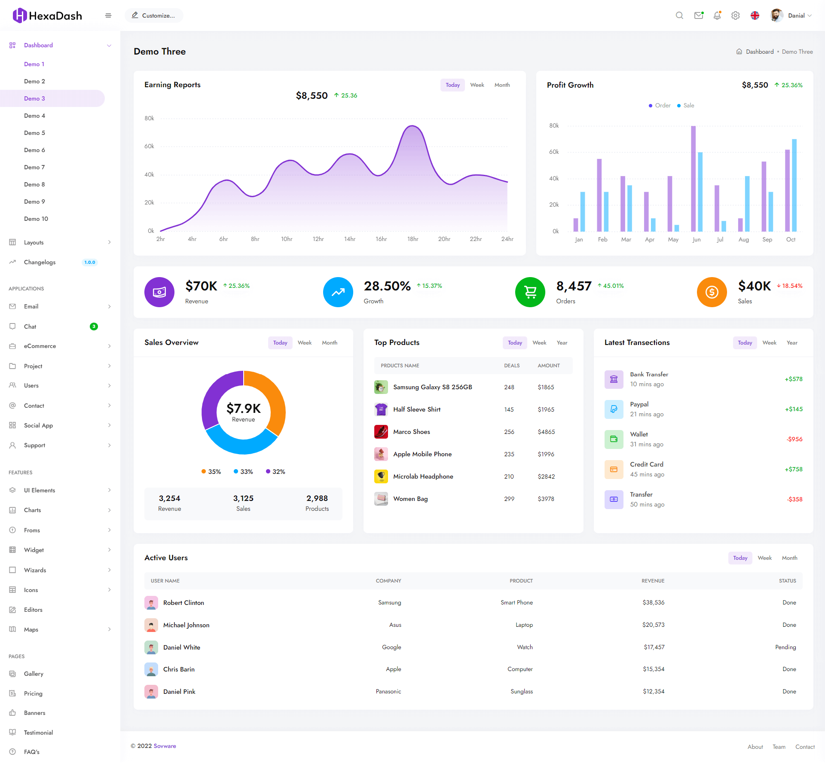
Task: Click the orange Sales dollar icon
Action: click(712, 292)
